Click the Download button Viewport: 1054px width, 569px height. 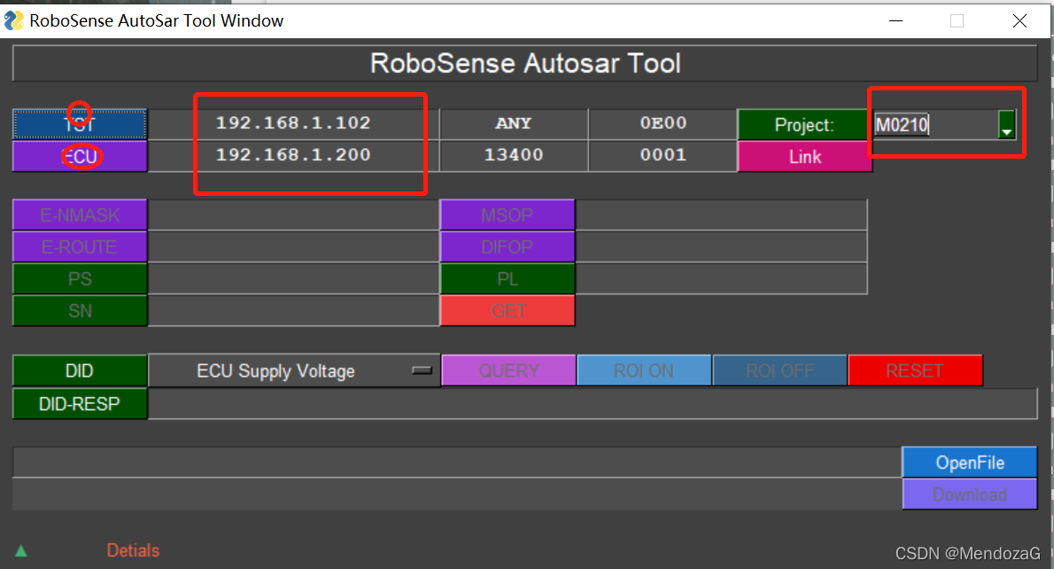tap(969, 495)
